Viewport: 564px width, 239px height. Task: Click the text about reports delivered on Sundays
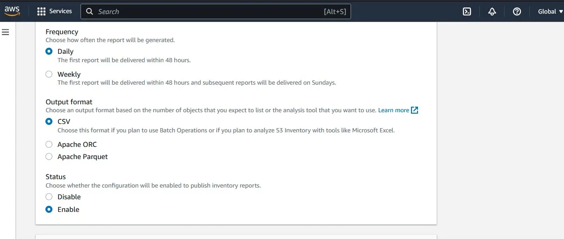[x=197, y=83]
